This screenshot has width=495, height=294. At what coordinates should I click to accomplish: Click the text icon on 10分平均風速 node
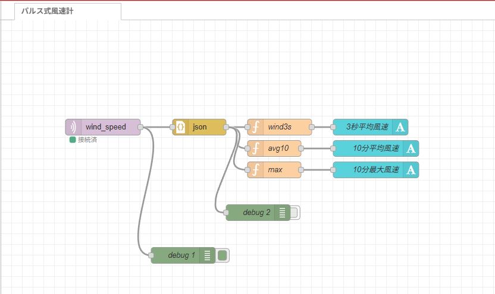(x=411, y=148)
